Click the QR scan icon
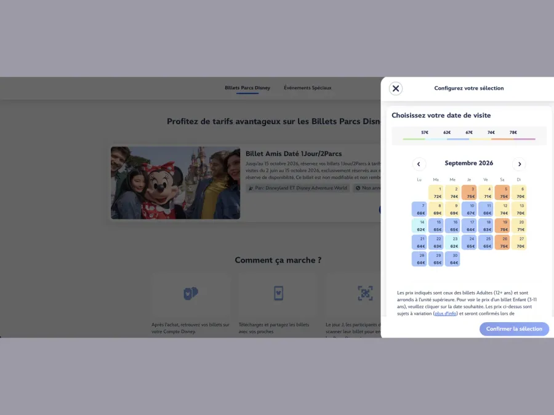 click(365, 293)
